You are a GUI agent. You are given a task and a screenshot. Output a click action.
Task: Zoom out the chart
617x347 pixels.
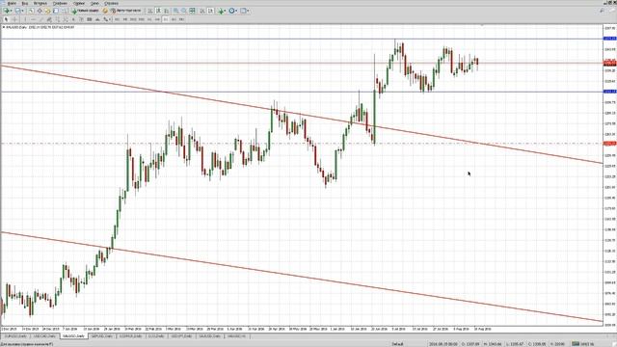(x=184, y=11)
